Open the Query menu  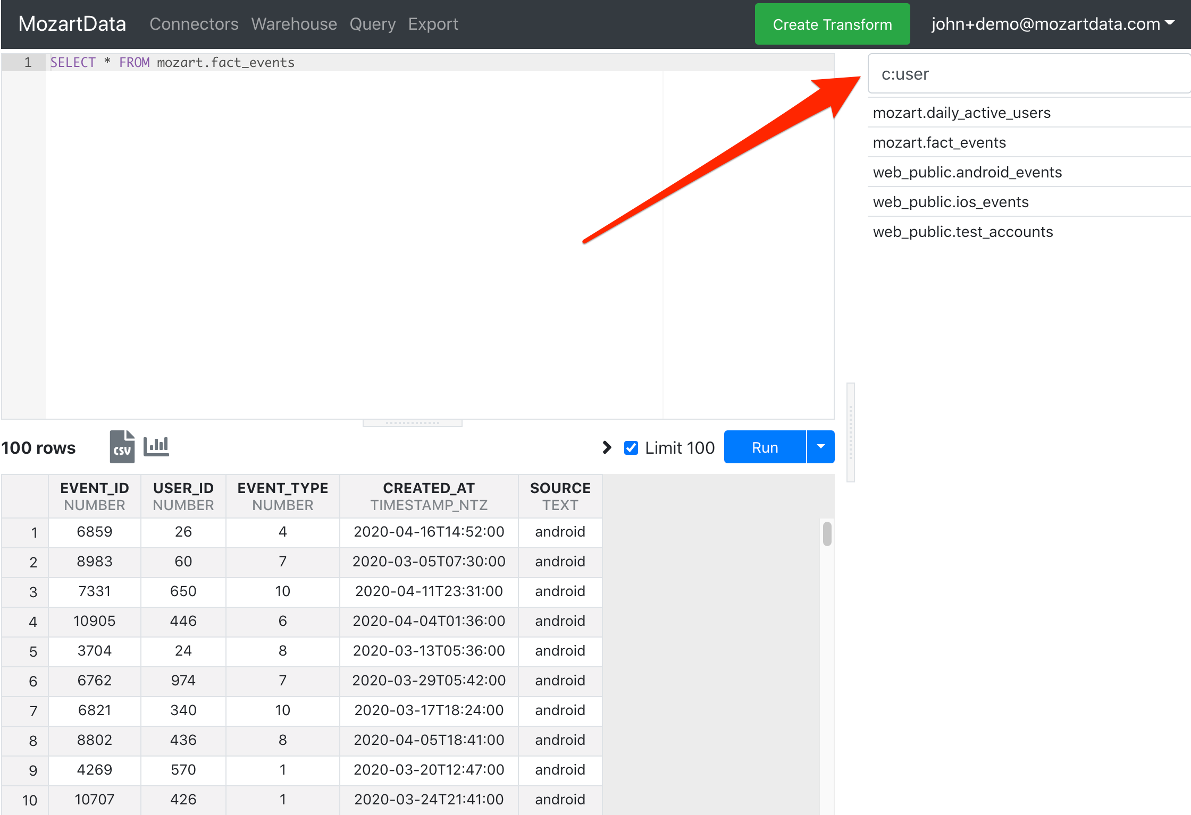373,24
